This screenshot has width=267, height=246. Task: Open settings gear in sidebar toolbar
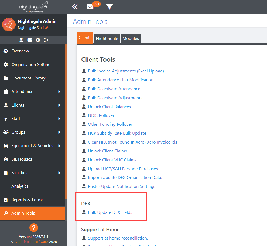(38, 40)
